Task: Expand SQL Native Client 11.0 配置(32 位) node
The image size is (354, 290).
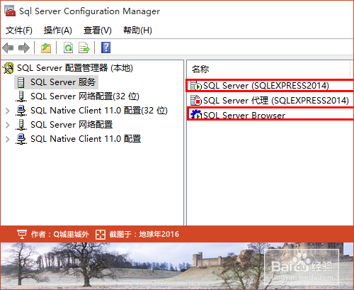Action: pos(8,111)
